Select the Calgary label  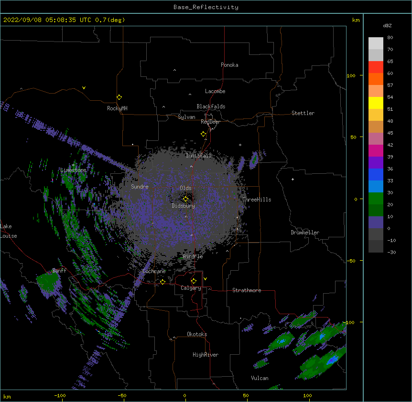[191, 288]
